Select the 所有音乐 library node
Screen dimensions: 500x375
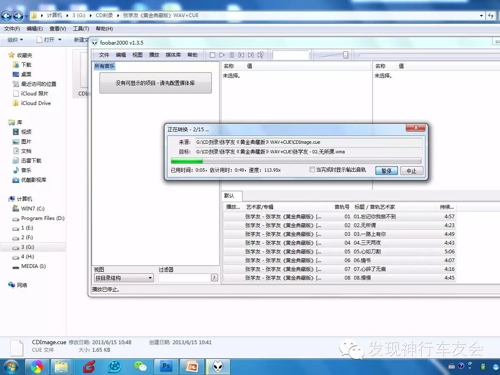coord(104,66)
